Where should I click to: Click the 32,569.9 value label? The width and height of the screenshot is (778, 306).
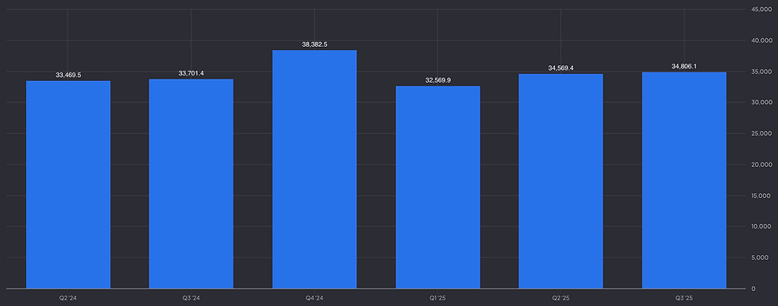click(x=438, y=80)
